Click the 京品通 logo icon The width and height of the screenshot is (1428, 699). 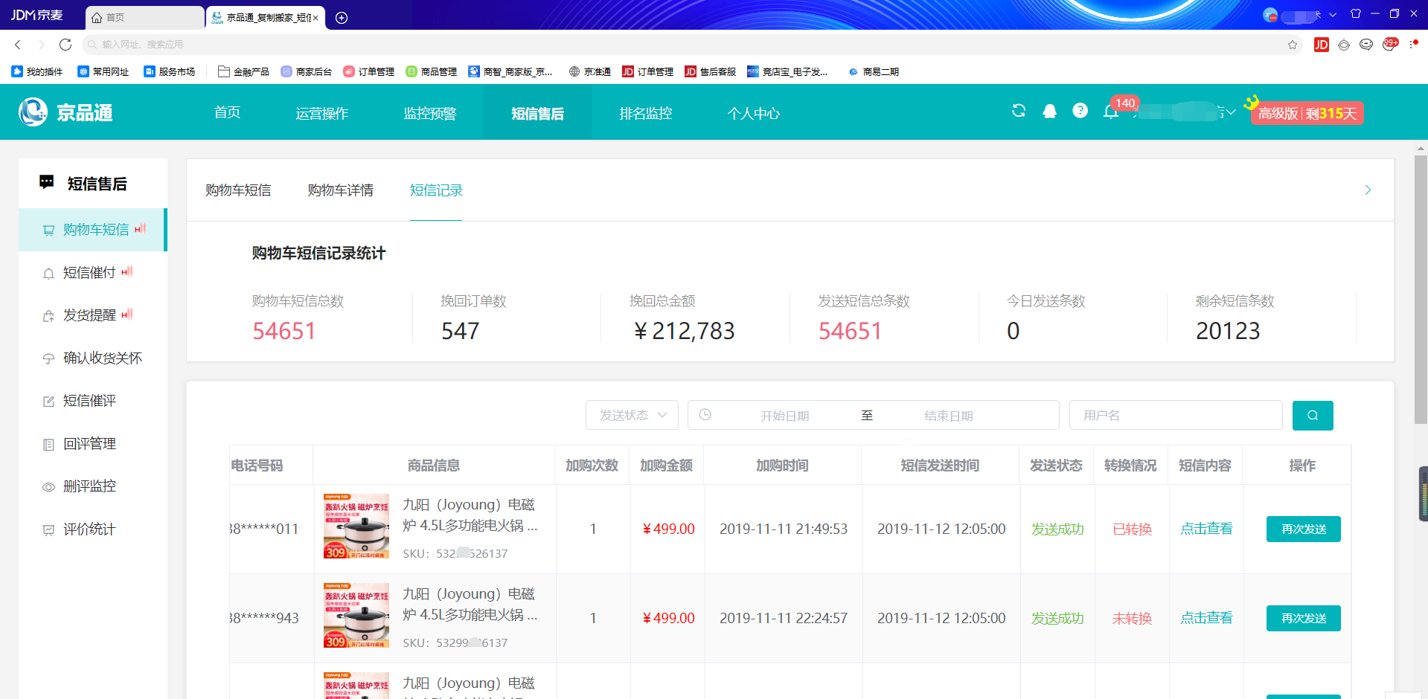click(x=33, y=112)
